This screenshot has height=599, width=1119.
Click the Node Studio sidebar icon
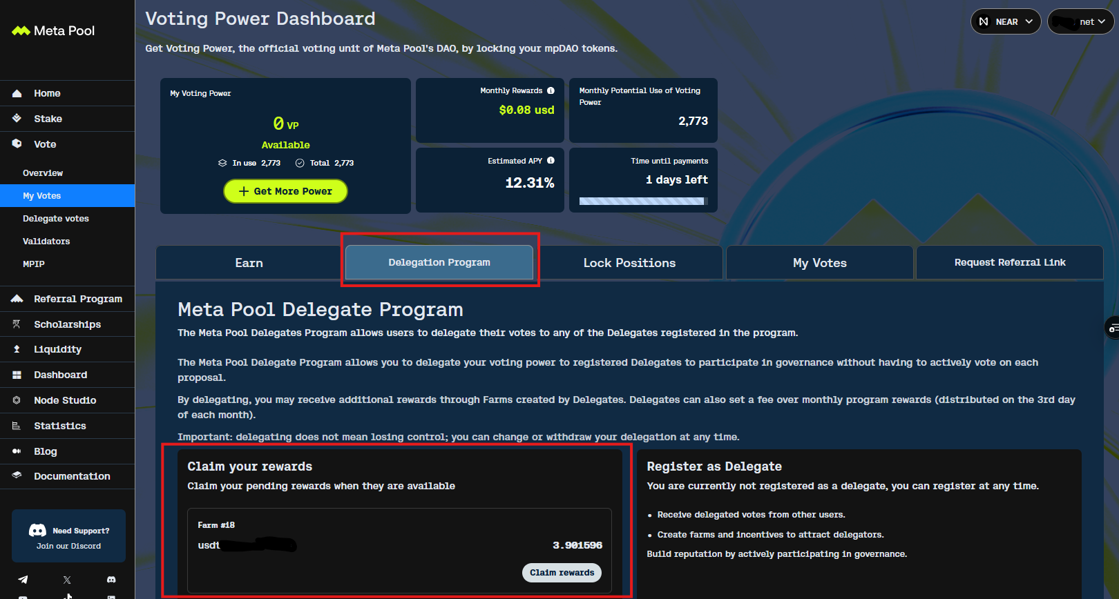17,400
